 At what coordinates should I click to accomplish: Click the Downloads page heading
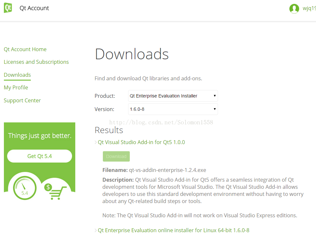tap(132, 54)
